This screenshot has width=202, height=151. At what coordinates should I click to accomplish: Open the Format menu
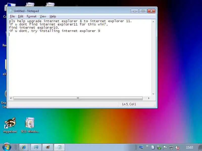[32, 16]
